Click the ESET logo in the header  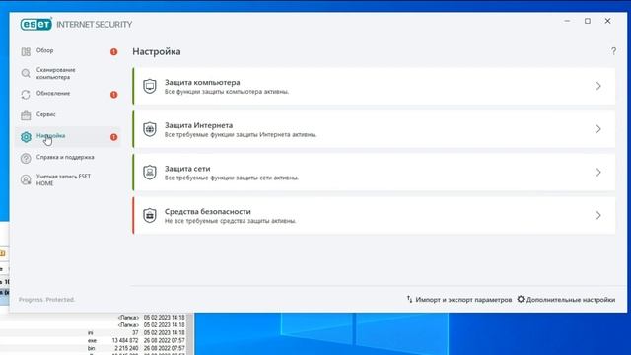(36, 24)
